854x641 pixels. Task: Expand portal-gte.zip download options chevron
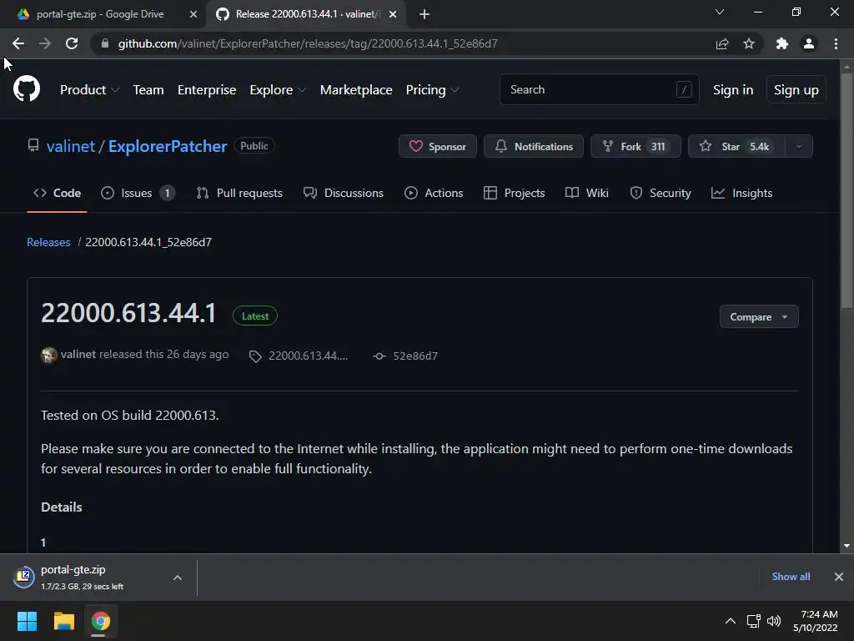(178, 578)
